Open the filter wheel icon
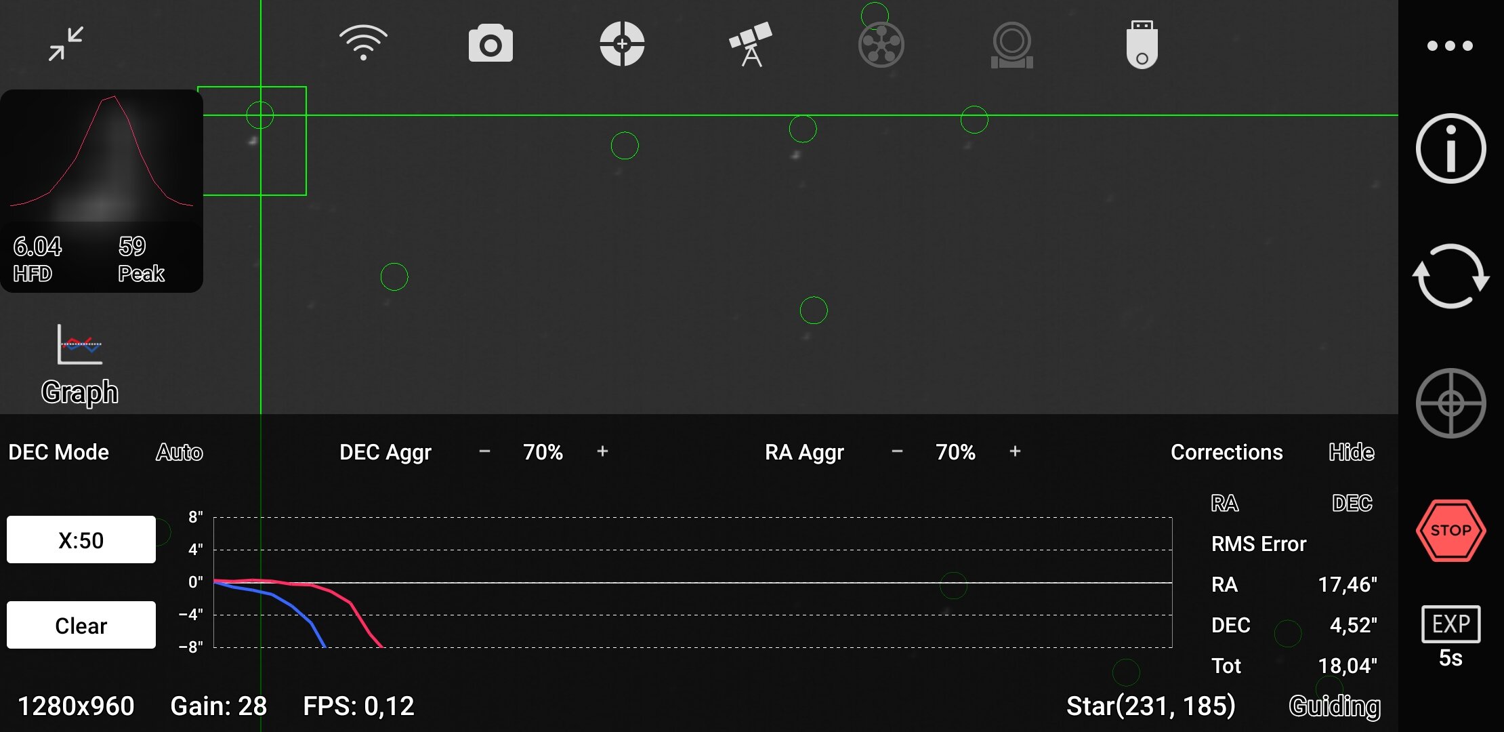1504x732 pixels. (x=881, y=45)
